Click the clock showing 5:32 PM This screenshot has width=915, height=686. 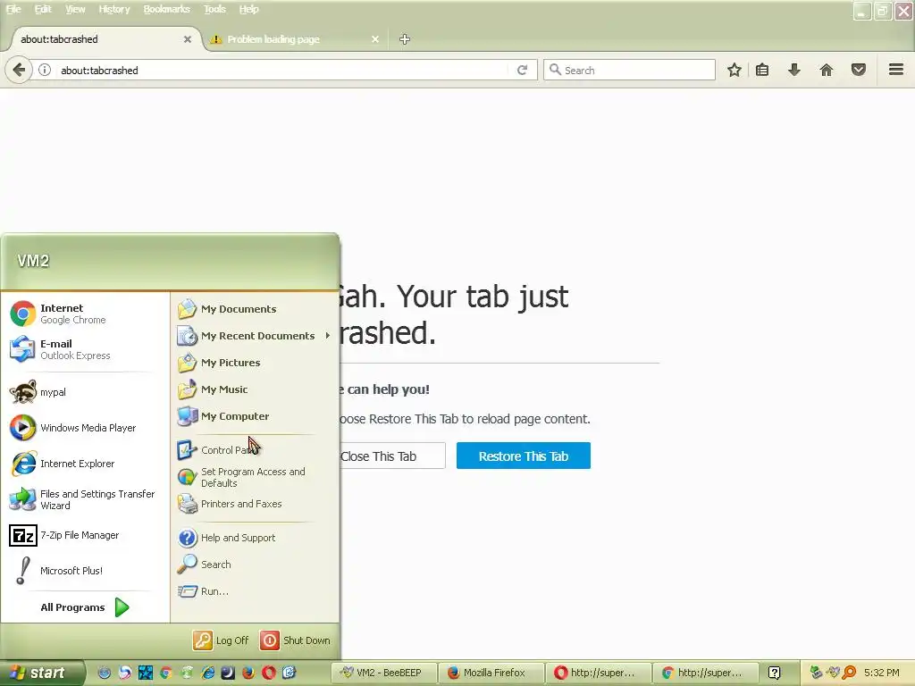[882, 673]
